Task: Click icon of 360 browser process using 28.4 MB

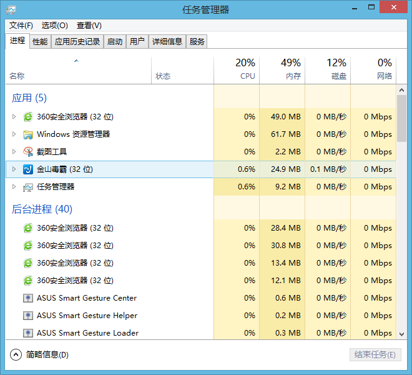Action: (28, 228)
